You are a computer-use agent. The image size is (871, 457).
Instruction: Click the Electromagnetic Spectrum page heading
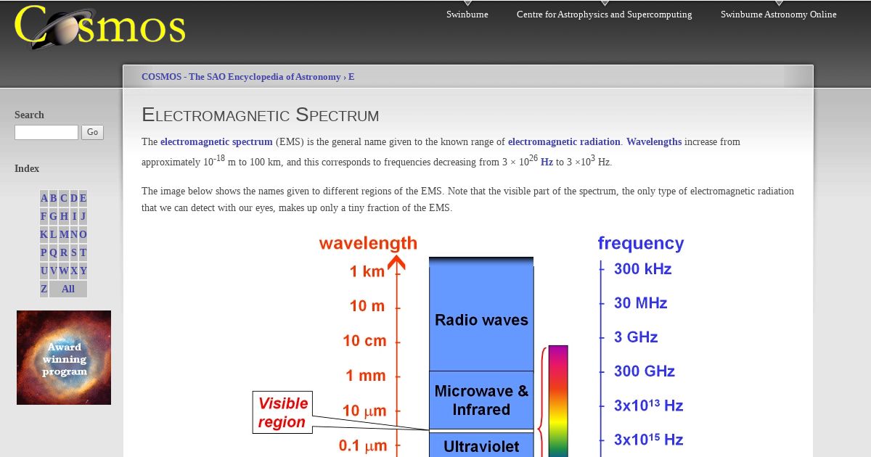(261, 115)
